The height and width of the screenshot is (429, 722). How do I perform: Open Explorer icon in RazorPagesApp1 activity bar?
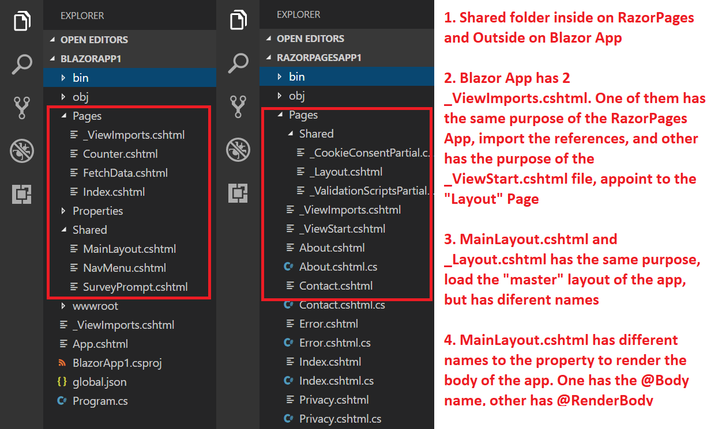point(238,19)
